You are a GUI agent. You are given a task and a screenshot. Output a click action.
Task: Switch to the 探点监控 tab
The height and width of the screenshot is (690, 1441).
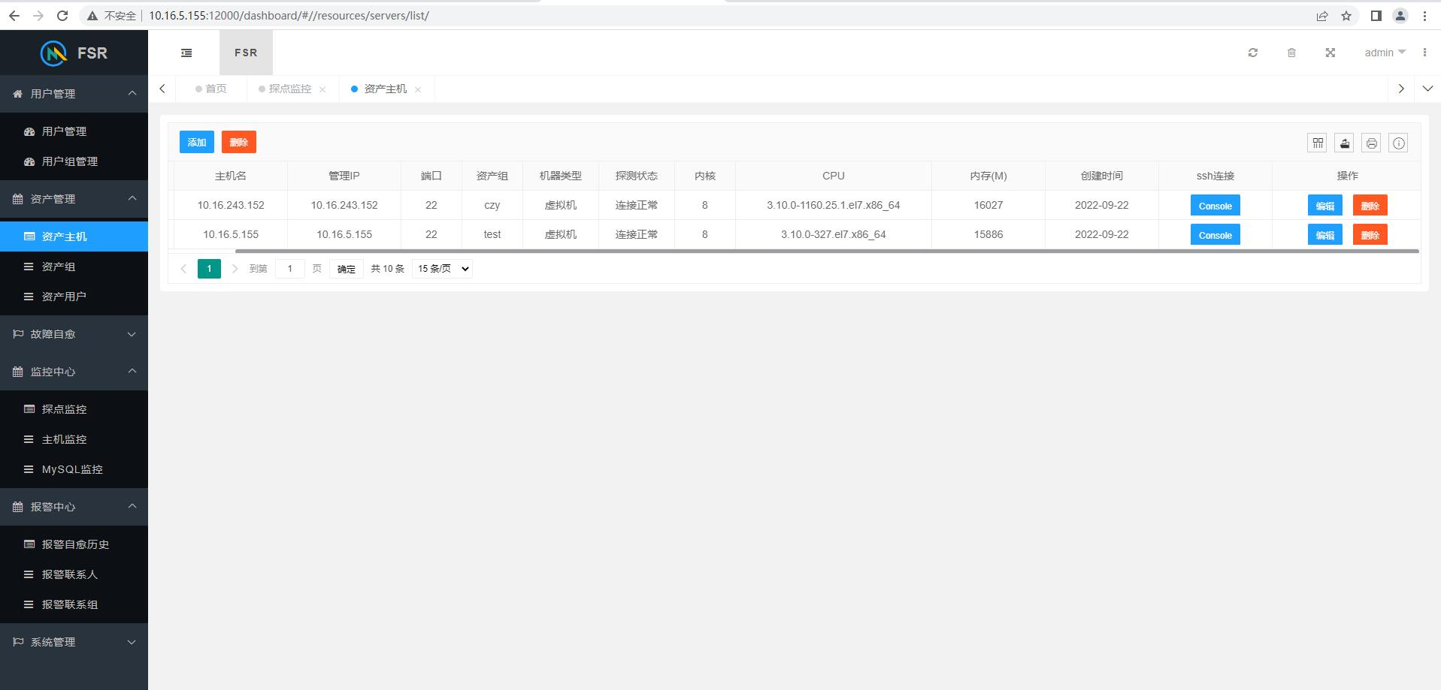(x=292, y=89)
